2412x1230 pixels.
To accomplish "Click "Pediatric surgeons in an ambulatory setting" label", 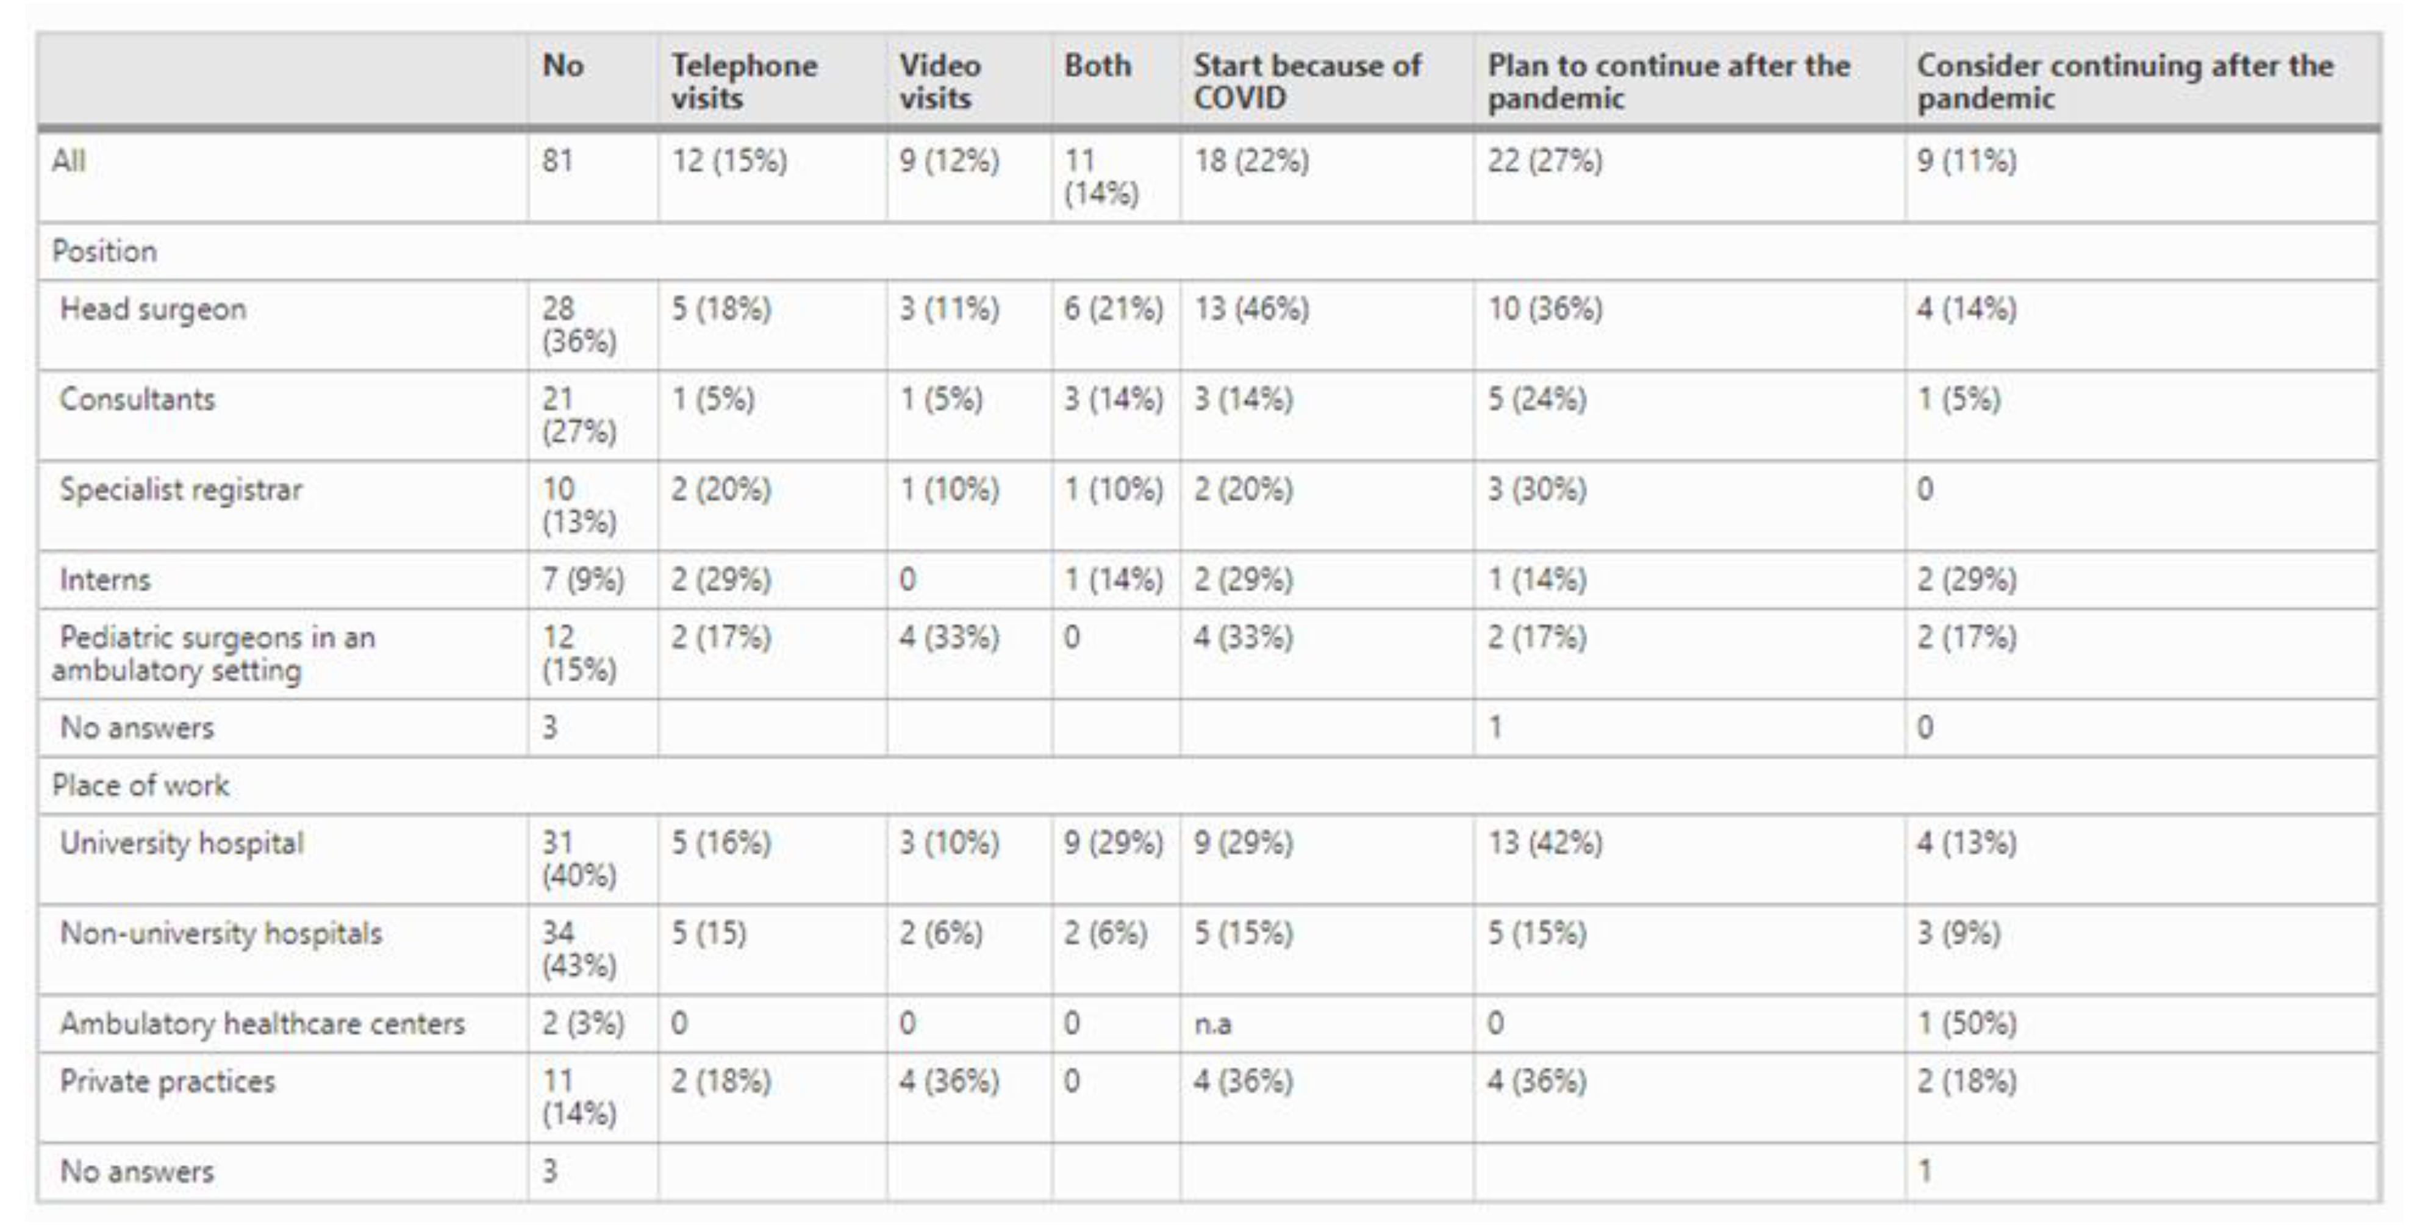I will click(215, 653).
